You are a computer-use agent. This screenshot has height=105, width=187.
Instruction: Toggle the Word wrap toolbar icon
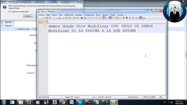click(x=104, y=18)
